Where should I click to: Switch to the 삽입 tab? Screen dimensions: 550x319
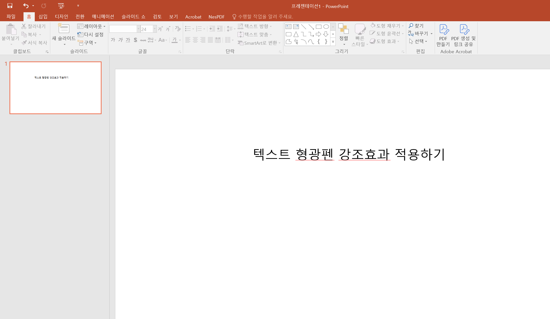pyautogui.click(x=43, y=16)
